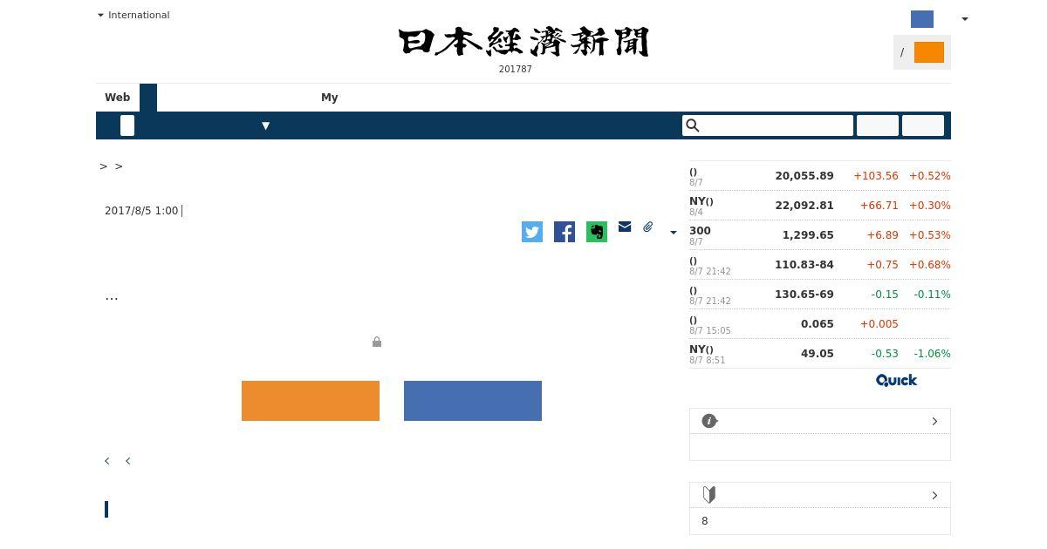Focus the search input field

[x=768, y=125]
